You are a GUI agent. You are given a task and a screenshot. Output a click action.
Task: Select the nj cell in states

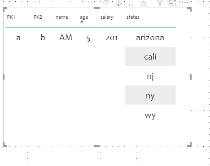(150, 76)
